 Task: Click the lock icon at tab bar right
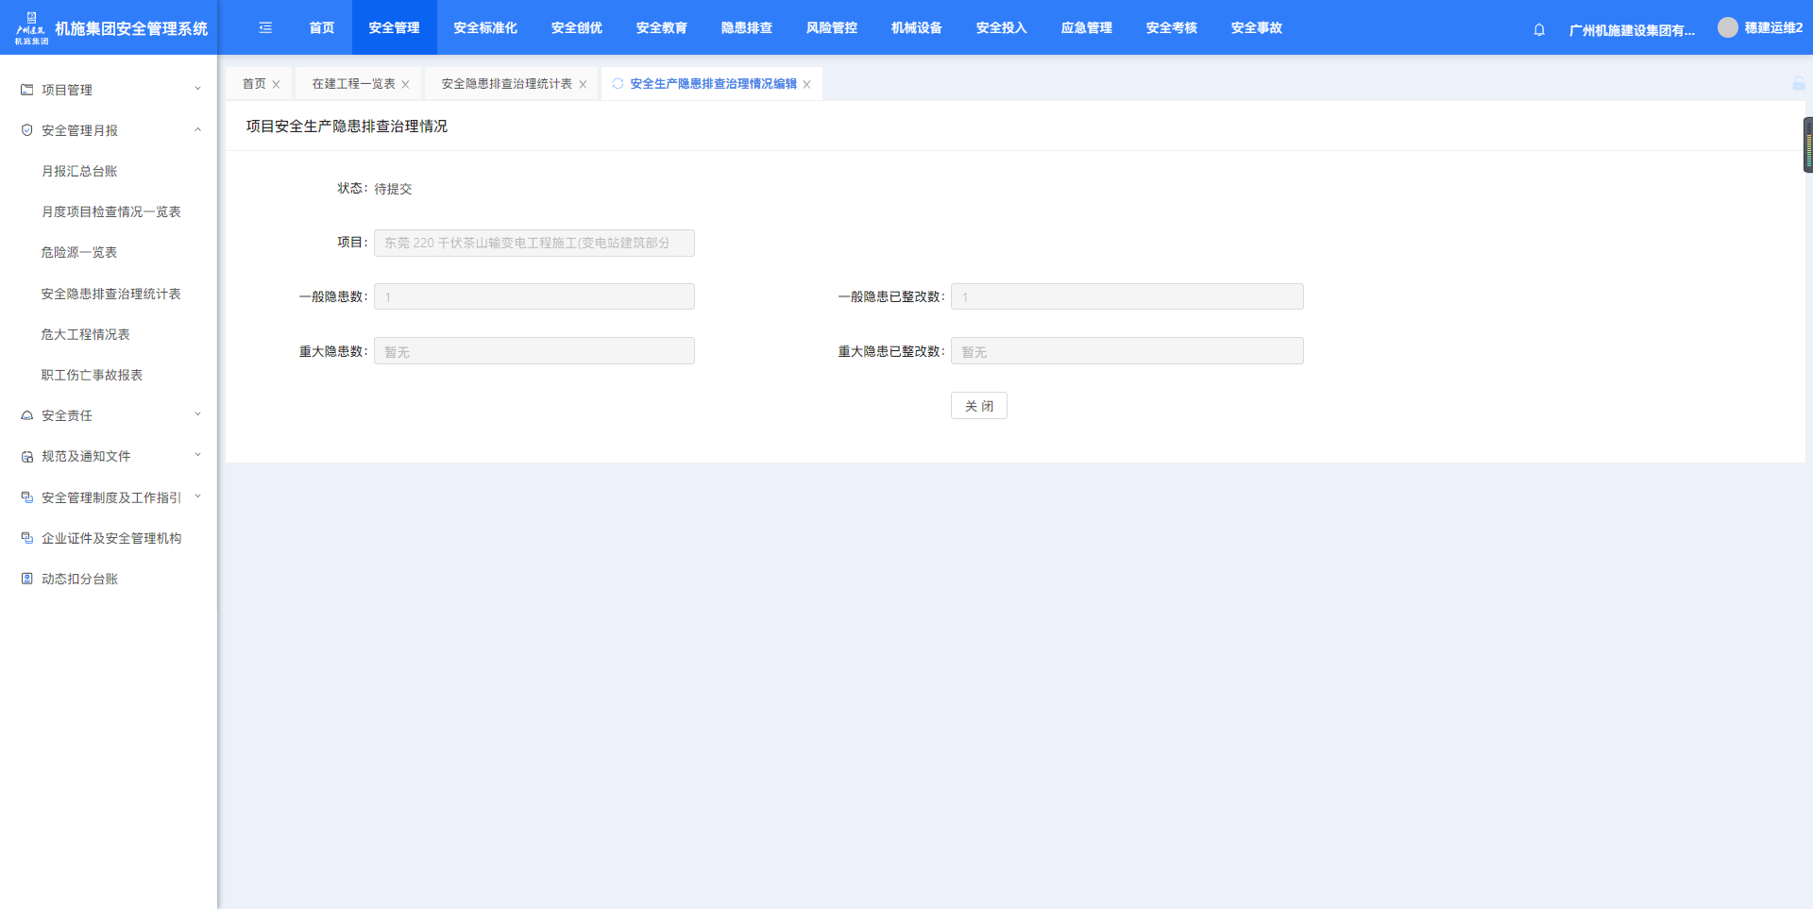click(x=1798, y=84)
